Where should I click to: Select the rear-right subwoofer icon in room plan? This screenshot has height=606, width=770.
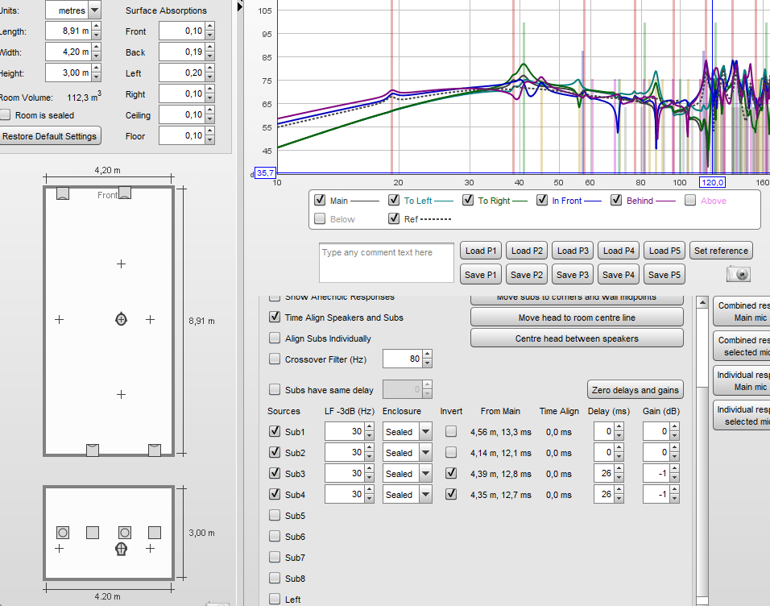pyautogui.click(x=155, y=450)
